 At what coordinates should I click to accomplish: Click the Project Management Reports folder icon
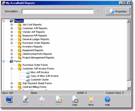point(20,58)
